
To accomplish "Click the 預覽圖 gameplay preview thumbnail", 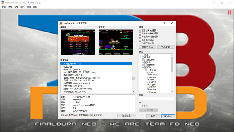I will (x=116, y=42).
